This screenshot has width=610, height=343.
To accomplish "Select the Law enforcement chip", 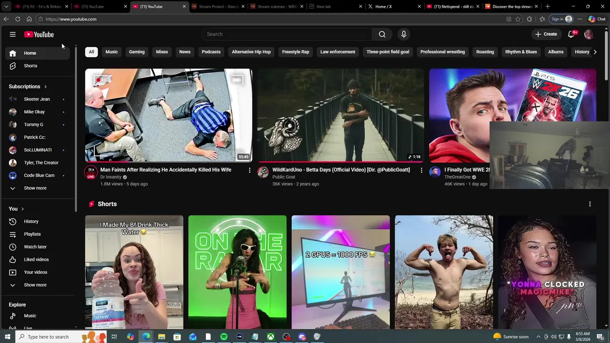I will pyautogui.click(x=338, y=52).
